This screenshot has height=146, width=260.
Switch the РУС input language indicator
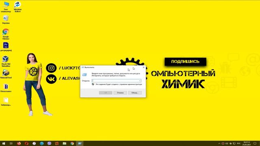click(x=238, y=144)
